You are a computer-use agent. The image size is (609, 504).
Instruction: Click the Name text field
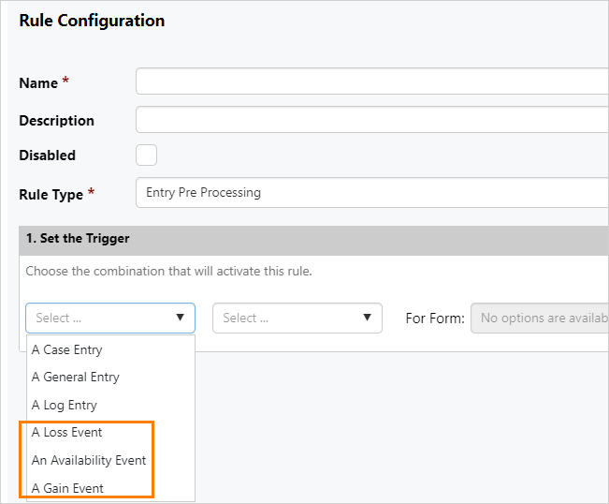point(371,82)
